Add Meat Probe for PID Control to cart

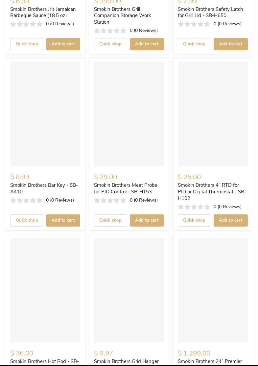[x=147, y=220]
